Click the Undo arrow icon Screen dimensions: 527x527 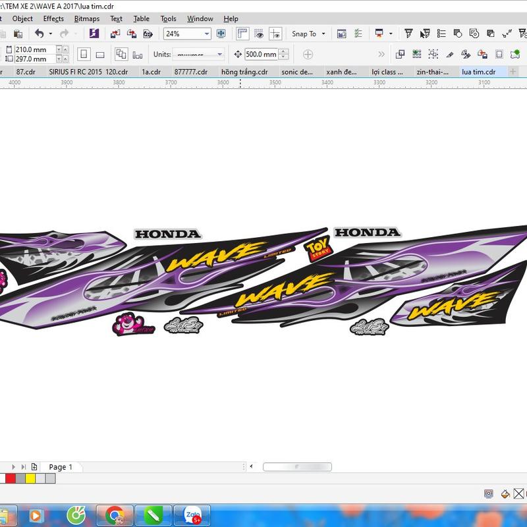40,34
